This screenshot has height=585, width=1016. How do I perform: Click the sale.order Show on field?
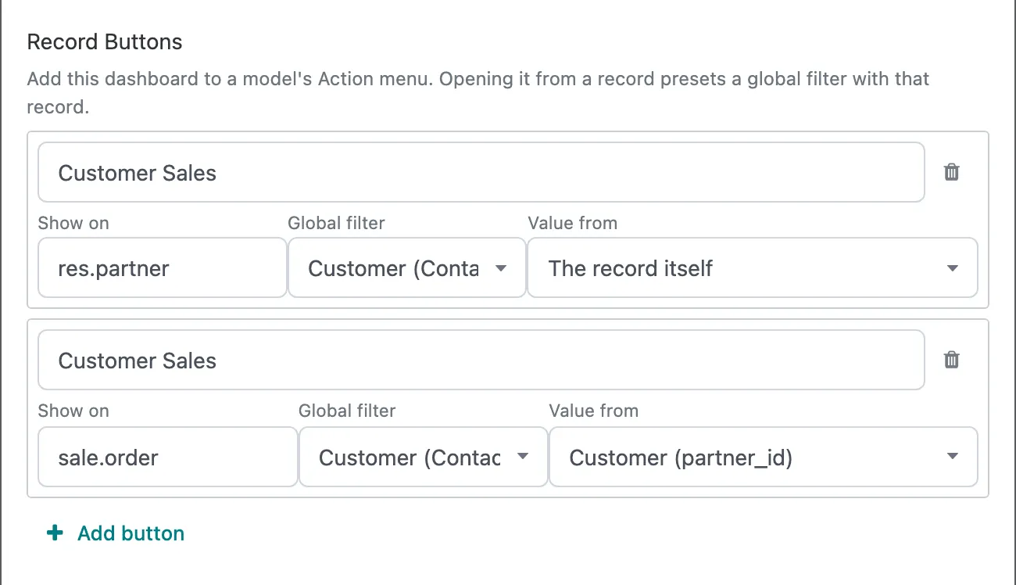(x=168, y=457)
